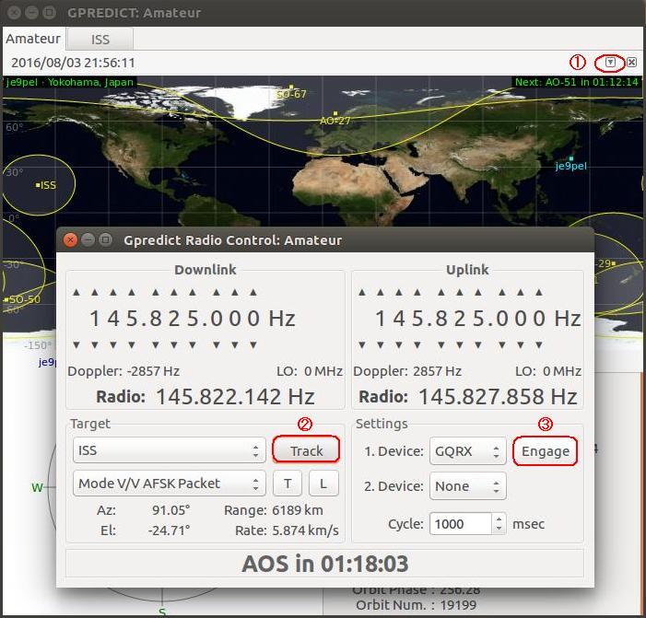The height and width of the screenshot is (618, 646).
Task: Decrease uplink 1 Hz digit
Action: pos(539,344)
